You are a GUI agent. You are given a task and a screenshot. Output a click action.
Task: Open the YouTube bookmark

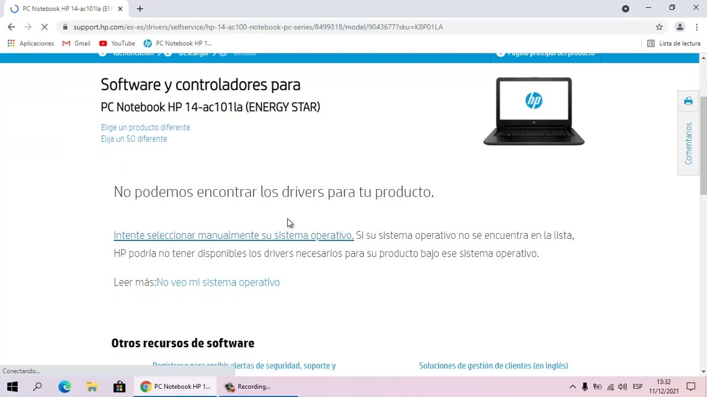point(117,43)
